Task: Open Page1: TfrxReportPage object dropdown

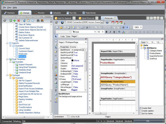Action: (86, 42)
